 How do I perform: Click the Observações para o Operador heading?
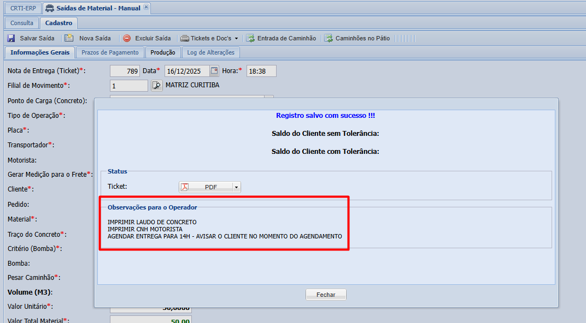pyautogui.click(x=153, y=207)
